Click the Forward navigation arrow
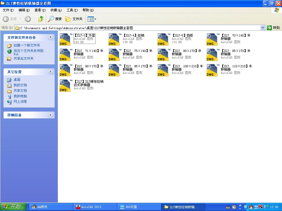The height and width of the screenshot is (211, 282). click(x=28, y=19)
